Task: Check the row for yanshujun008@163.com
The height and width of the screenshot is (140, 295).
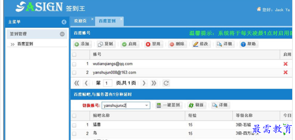Action: (x=74, y=73)
